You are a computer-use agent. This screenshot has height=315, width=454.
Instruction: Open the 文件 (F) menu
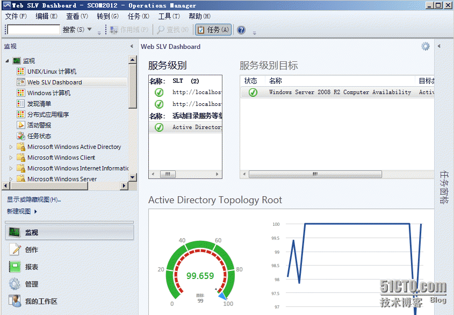pyautogui.click(x=16, y=16)
